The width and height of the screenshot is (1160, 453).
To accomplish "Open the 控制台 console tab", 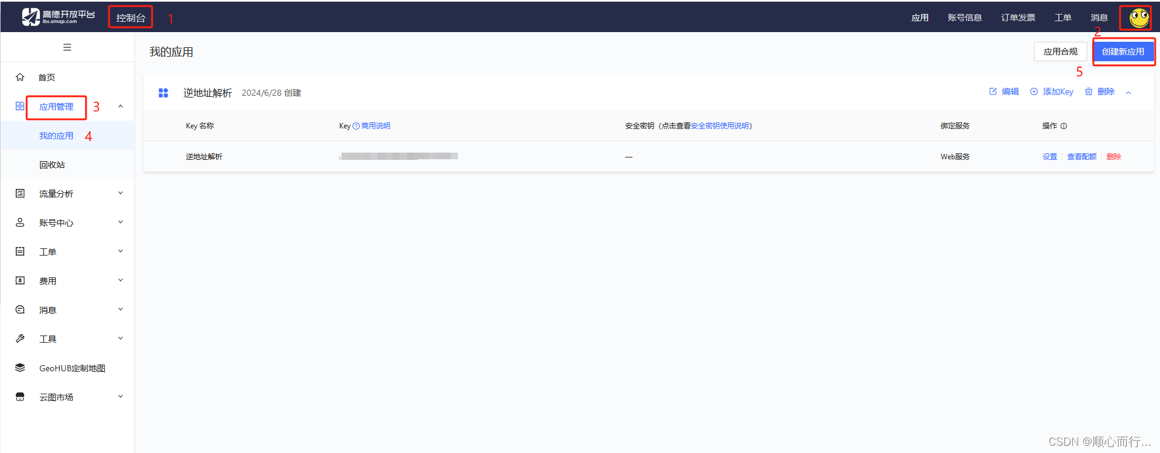I will tap(131, 18).
